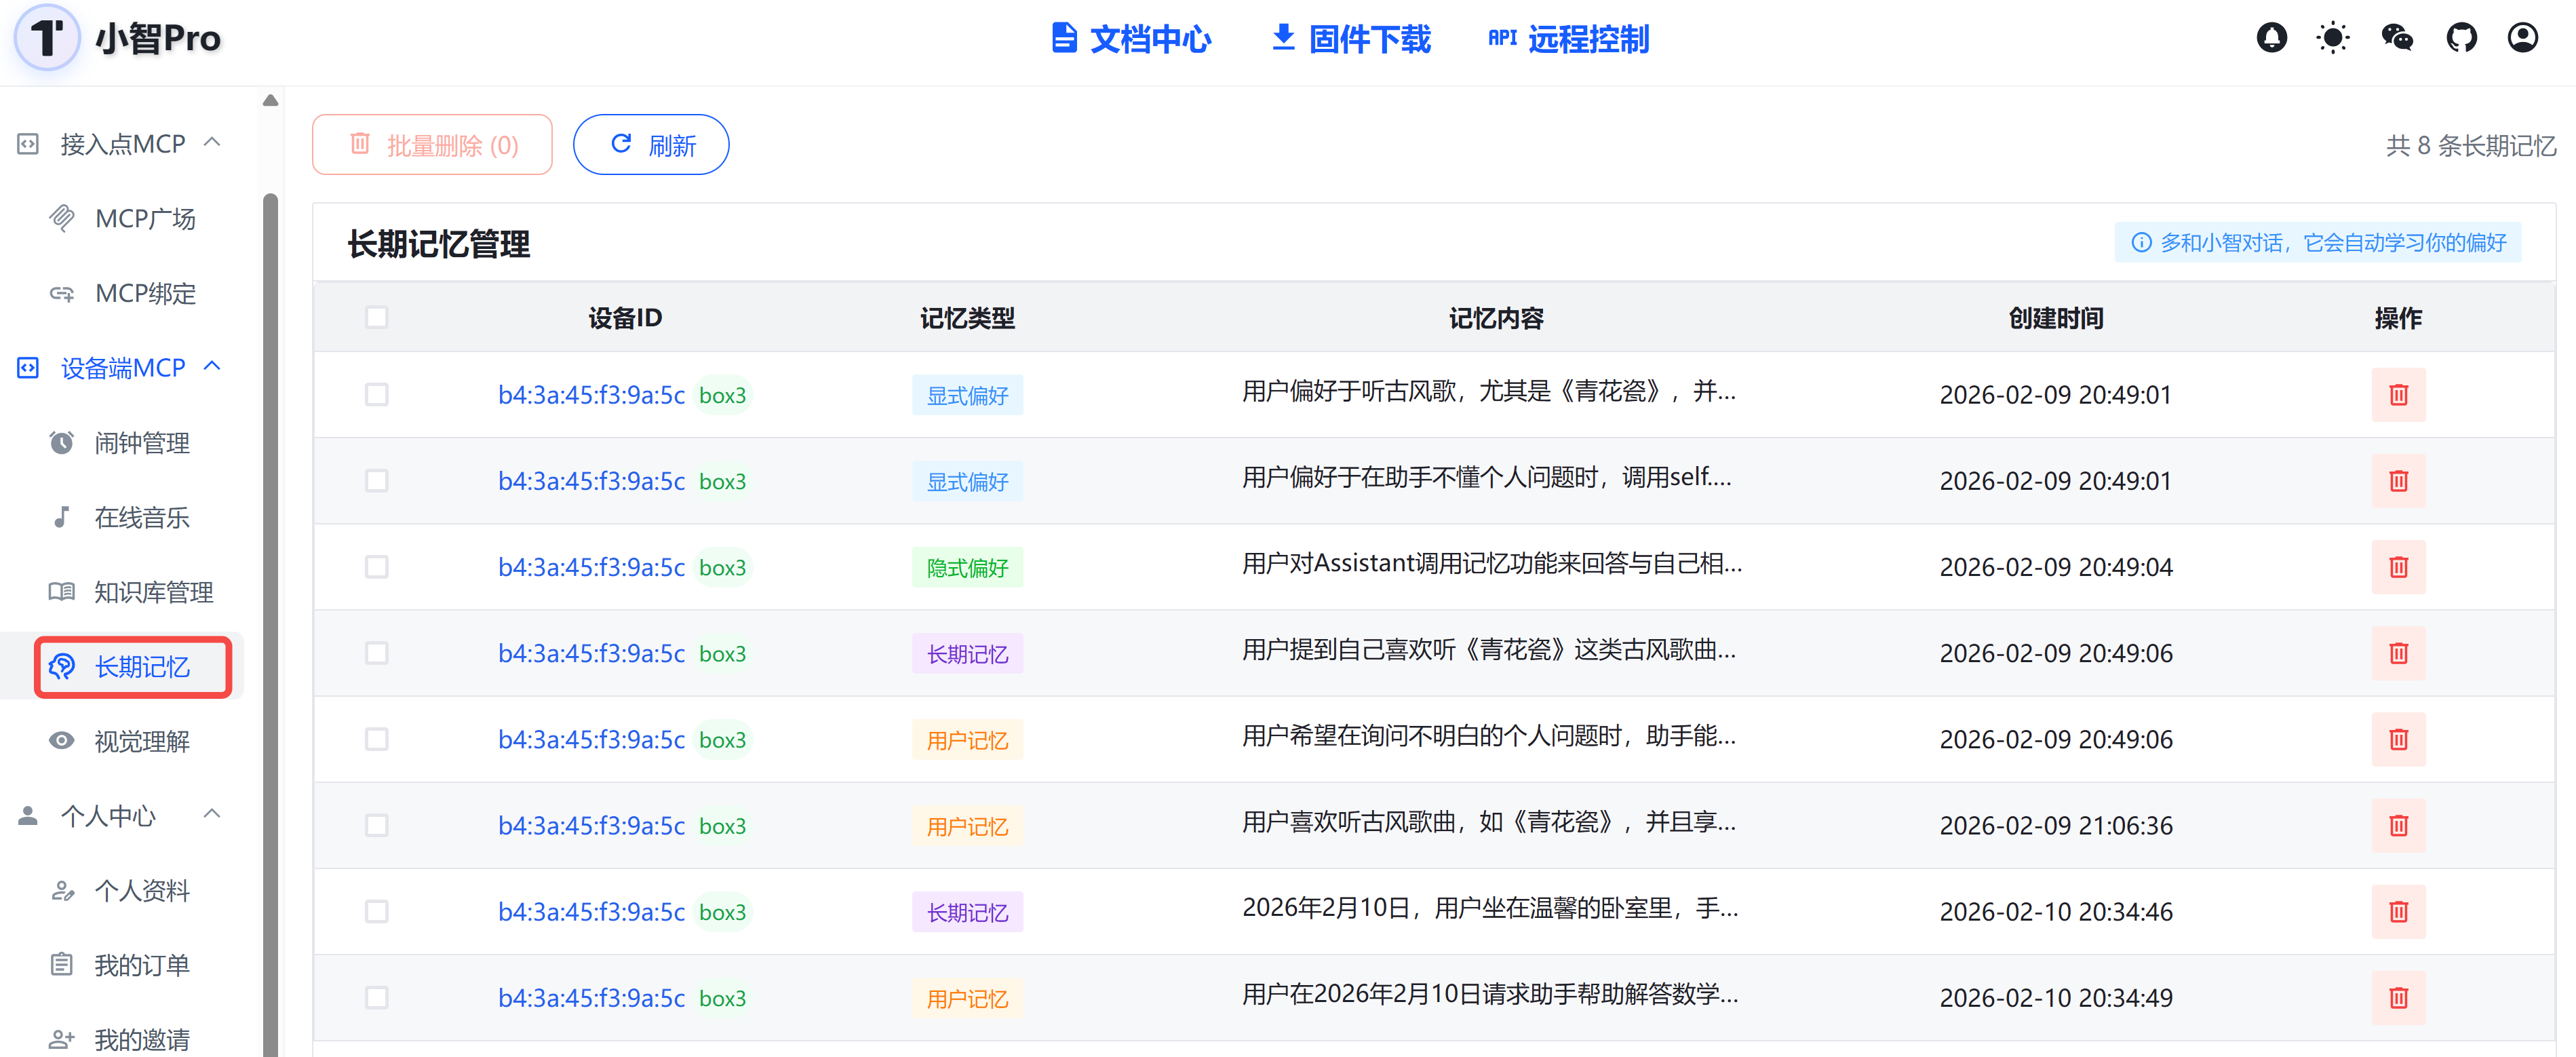This screenshot has width=2576, height=1057.
Task: Open 闹钟管理 in the sidebar
Action: (141, 443)
